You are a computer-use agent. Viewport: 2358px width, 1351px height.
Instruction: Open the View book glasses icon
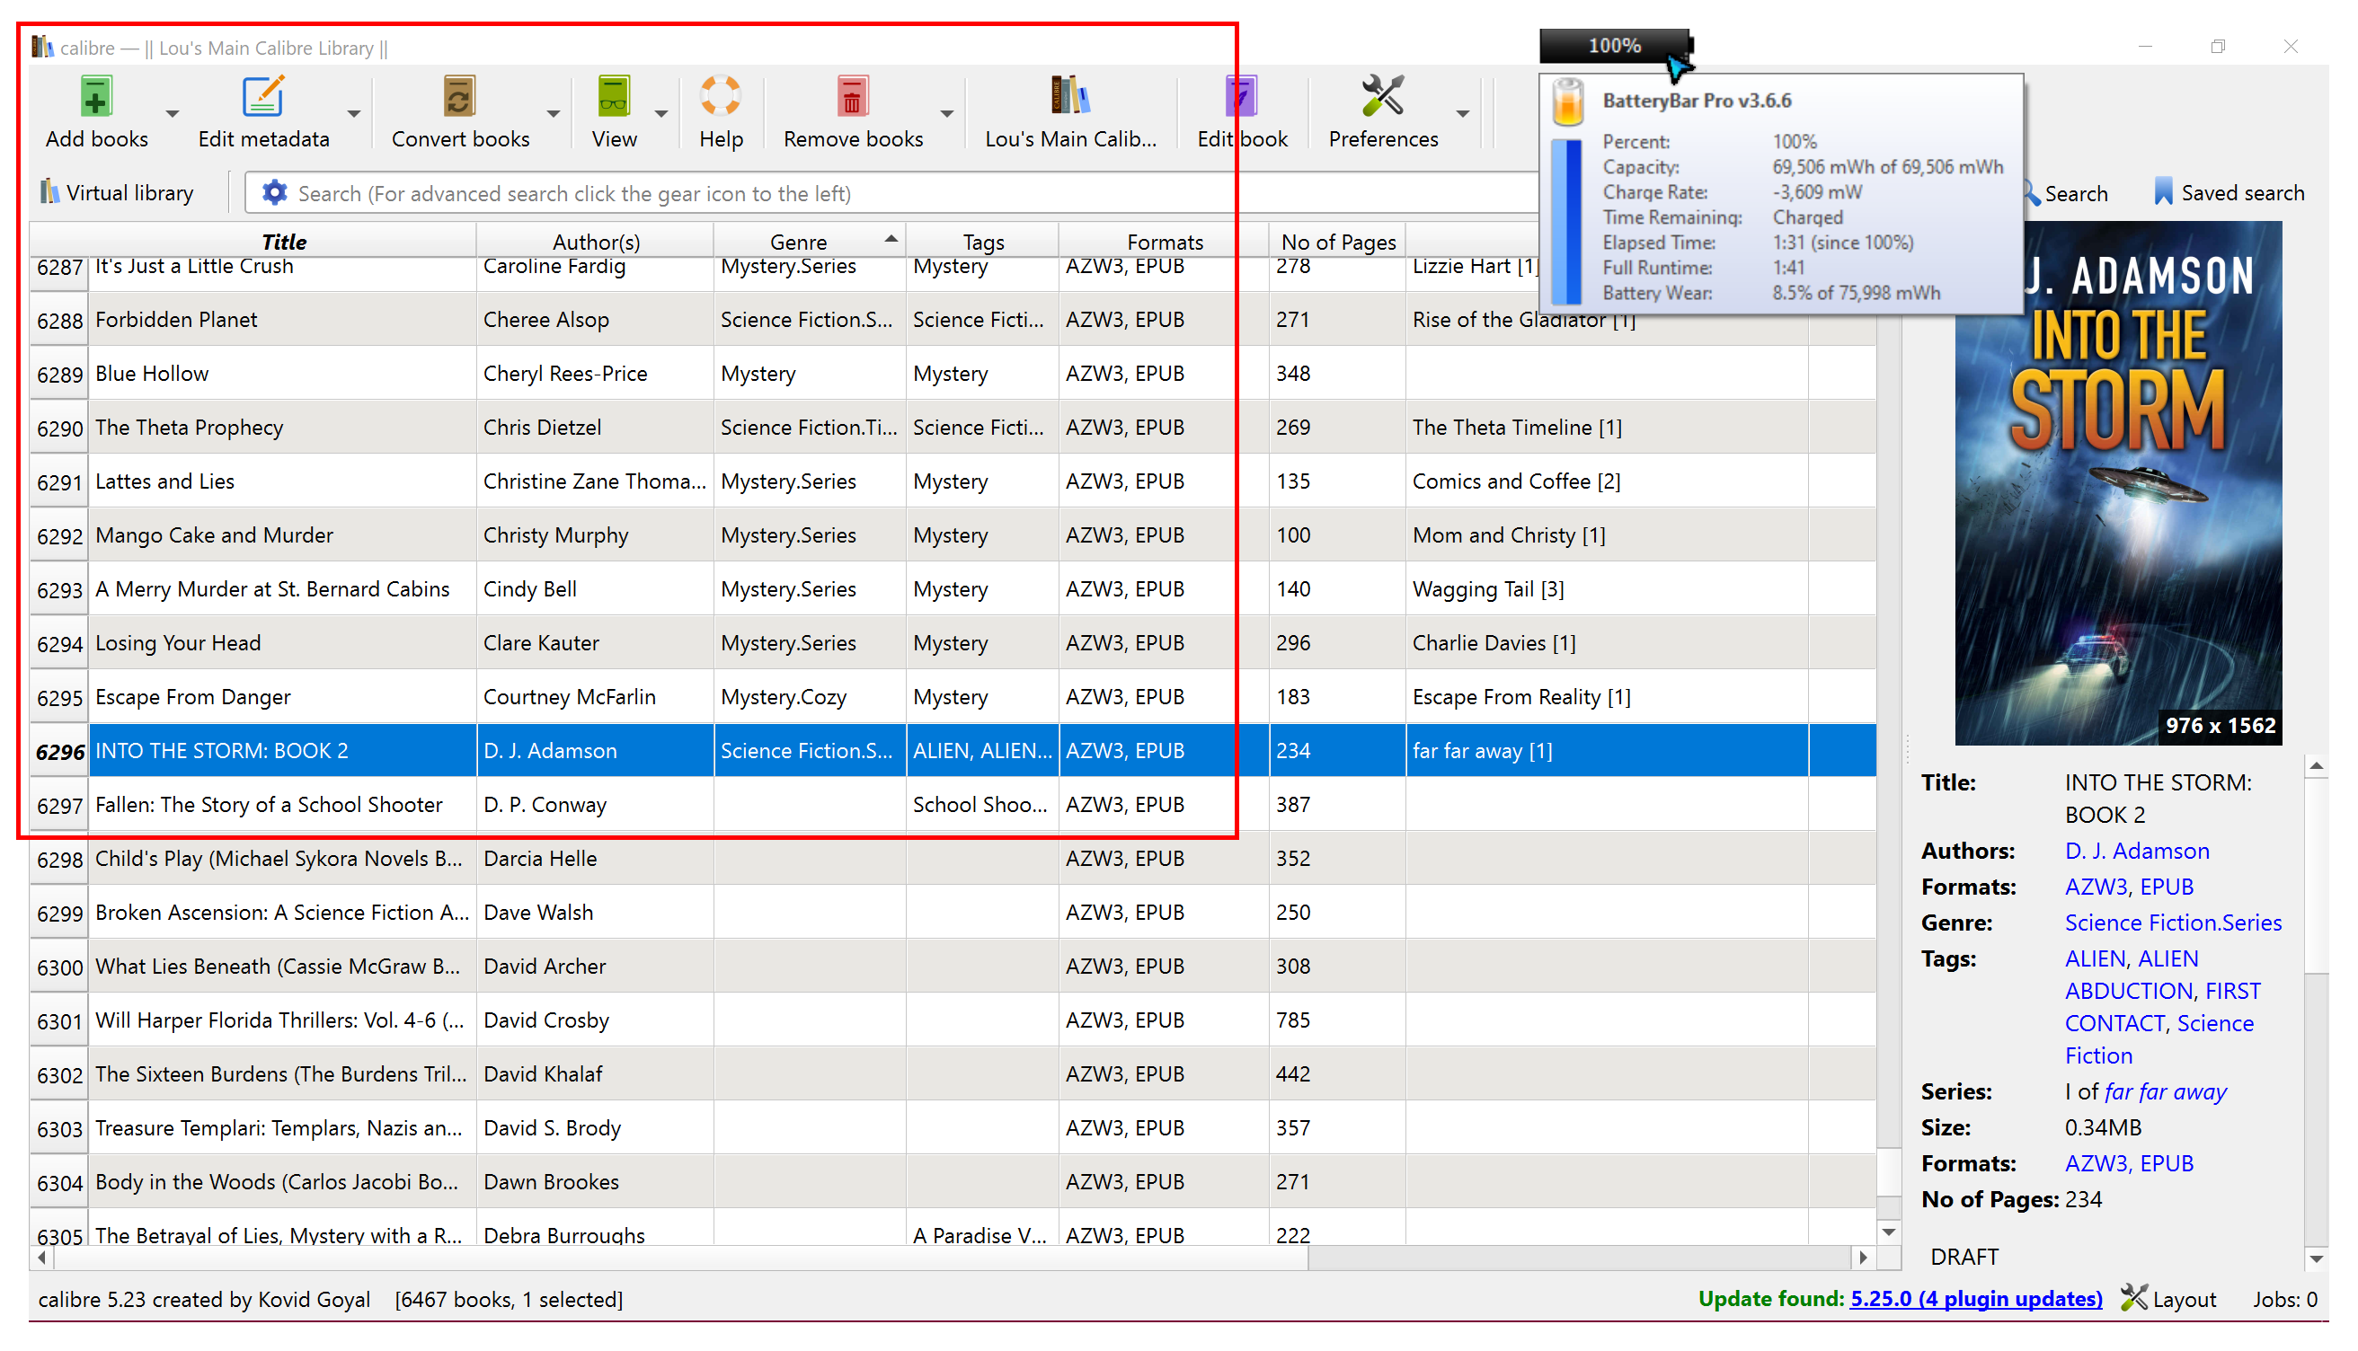(x=614, y=97)
